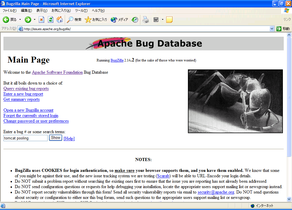
Task: Open the BugZilla link
Action: 117,60
